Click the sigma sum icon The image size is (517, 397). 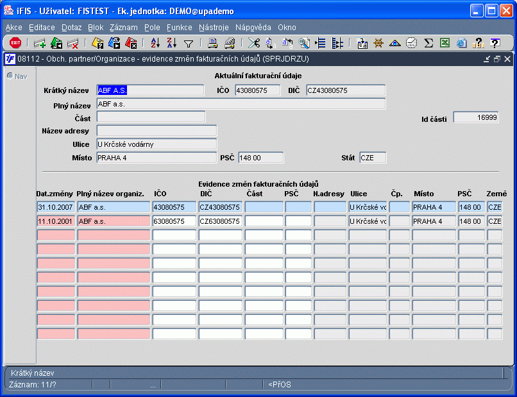coord(428,43)
